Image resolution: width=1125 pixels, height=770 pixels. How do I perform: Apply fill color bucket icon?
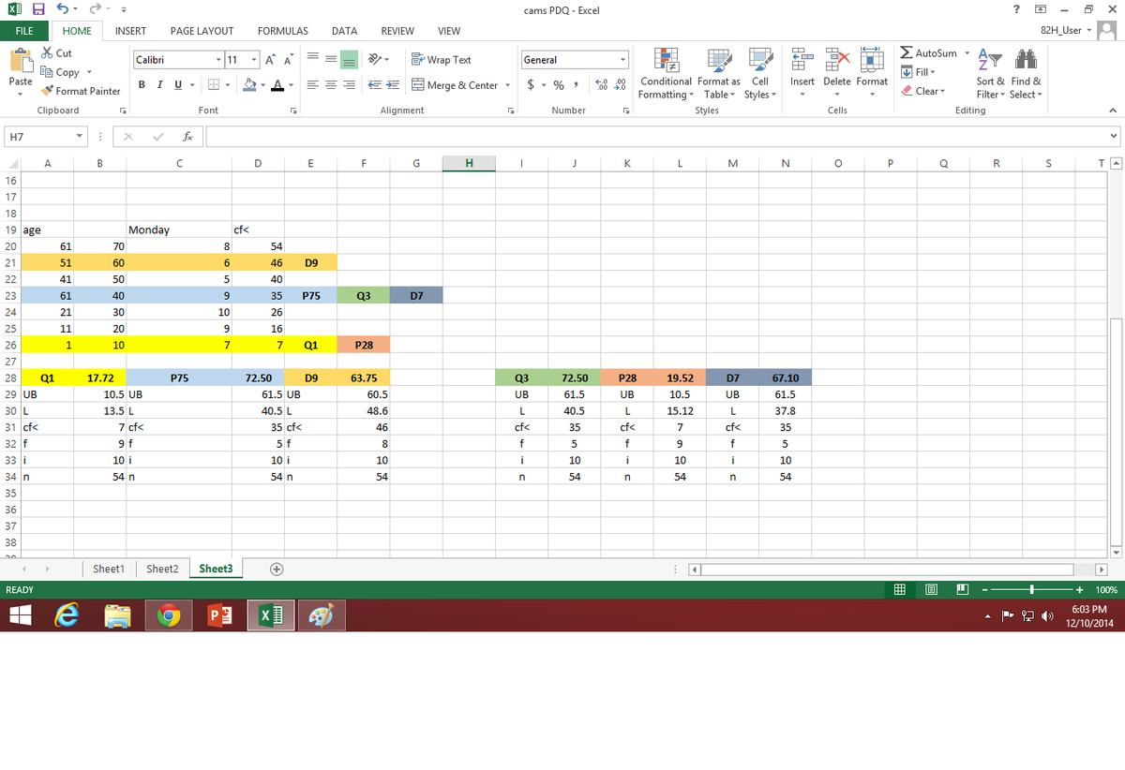tap(250, 85)
